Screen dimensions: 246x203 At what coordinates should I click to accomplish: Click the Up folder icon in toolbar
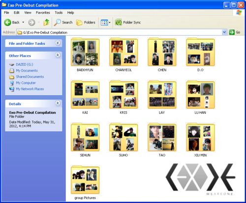(46, 23)
